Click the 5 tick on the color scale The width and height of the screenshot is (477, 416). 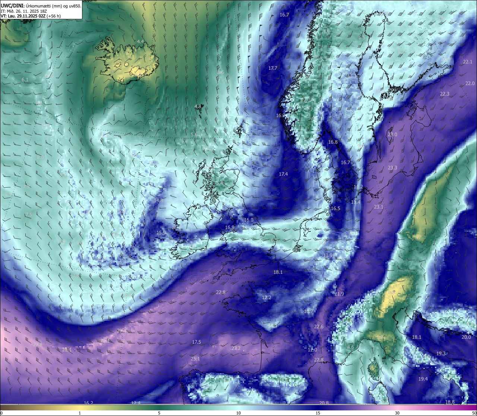[159, 413]
